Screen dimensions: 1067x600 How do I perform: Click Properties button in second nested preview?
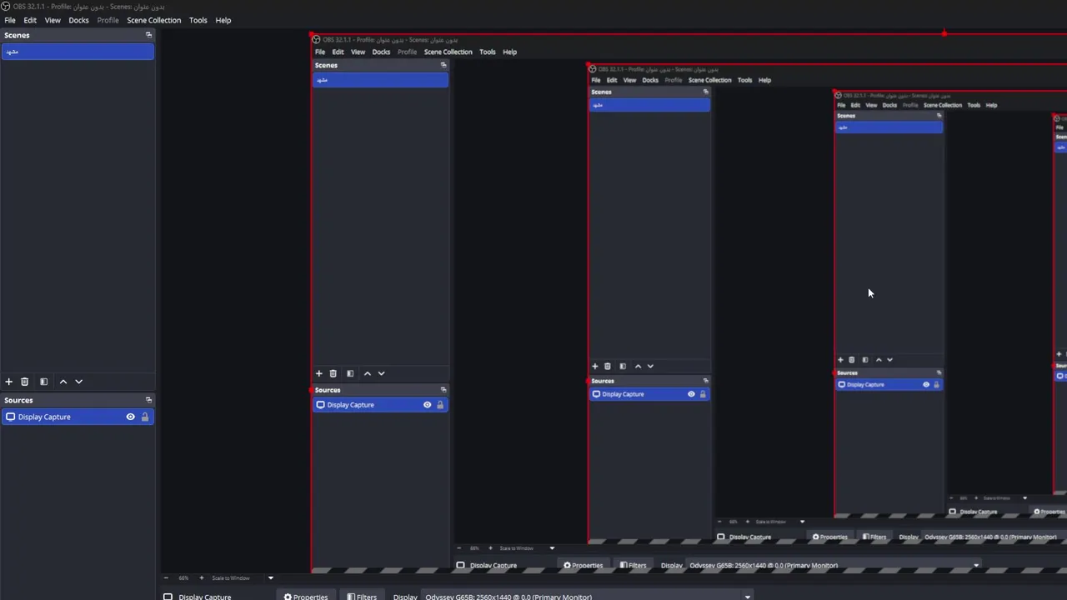point(830,537)
